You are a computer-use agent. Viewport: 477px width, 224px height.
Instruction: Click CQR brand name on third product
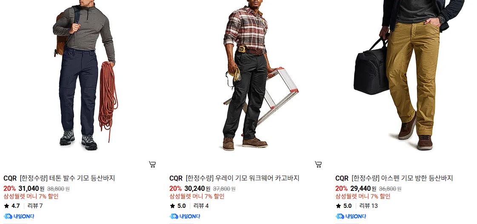[x=342, y=178]
